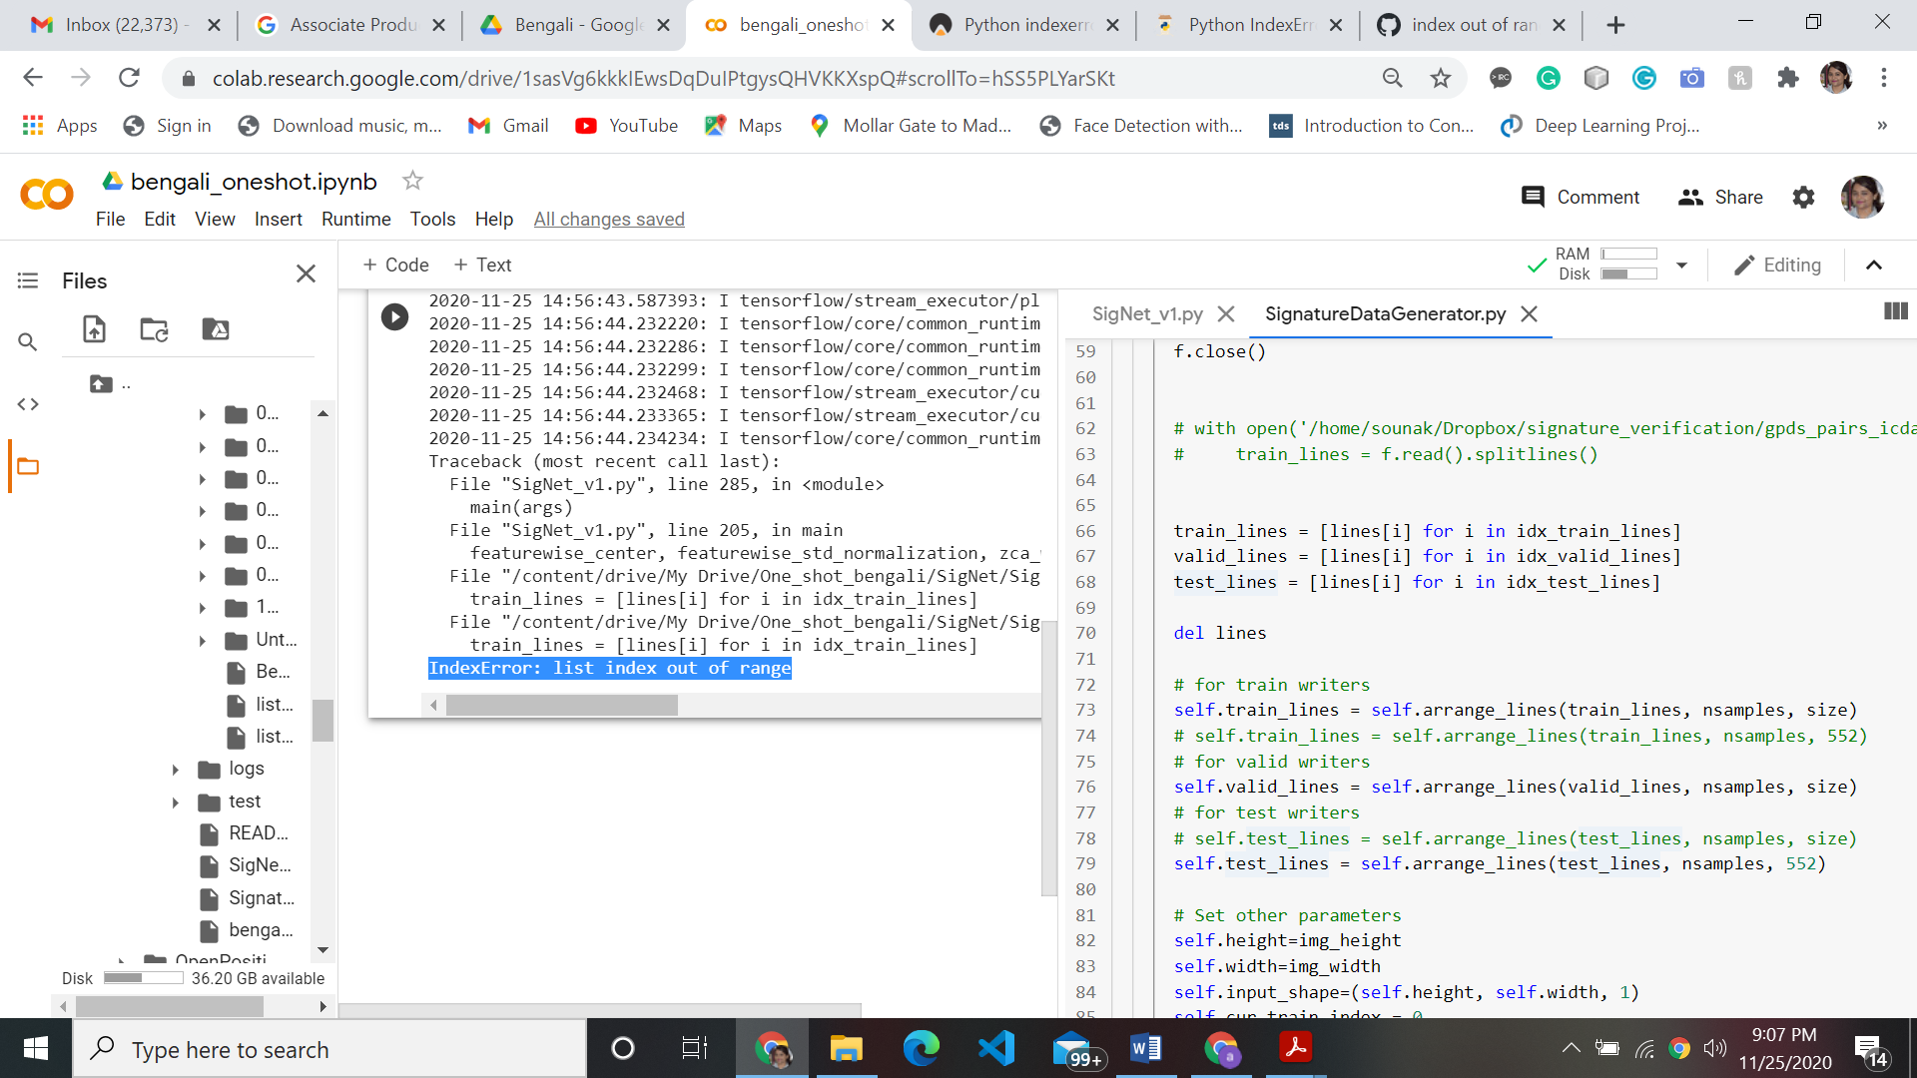Open the table of contents sidebar icon

28,281
